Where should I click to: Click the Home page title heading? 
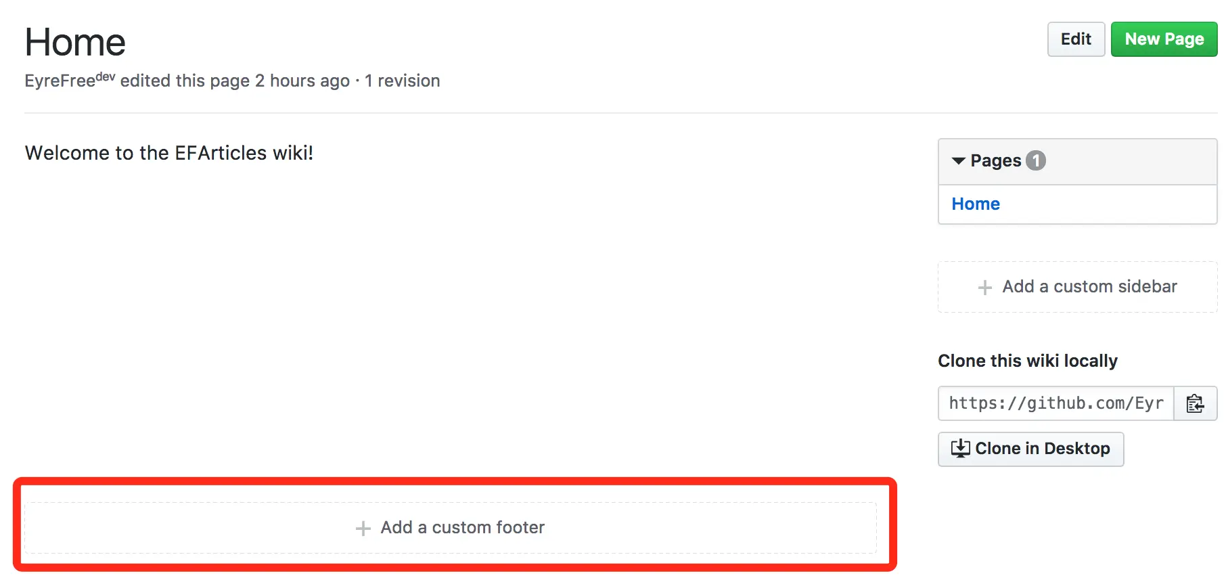75,42
